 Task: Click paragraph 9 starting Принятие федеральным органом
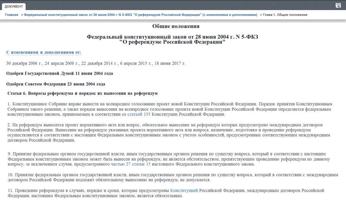pos(169,159)
